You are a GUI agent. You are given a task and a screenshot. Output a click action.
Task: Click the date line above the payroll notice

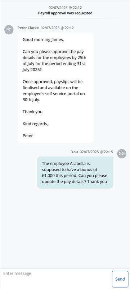[x=65, y=8]
